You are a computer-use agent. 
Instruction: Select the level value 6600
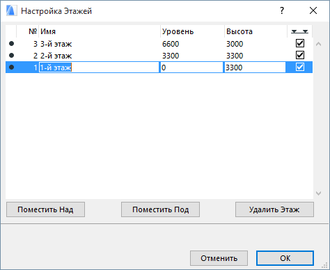171,44
